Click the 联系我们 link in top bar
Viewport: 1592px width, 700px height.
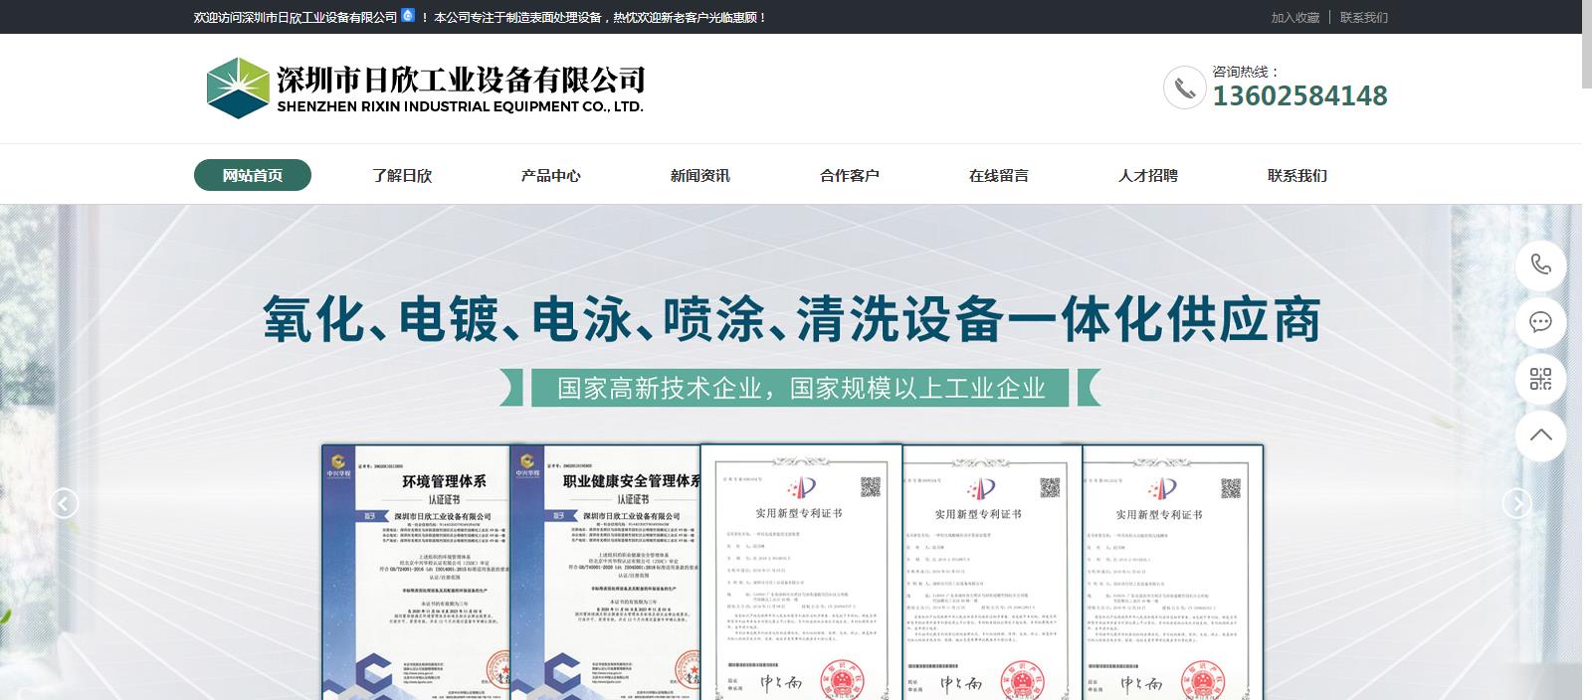point(1364,17)
